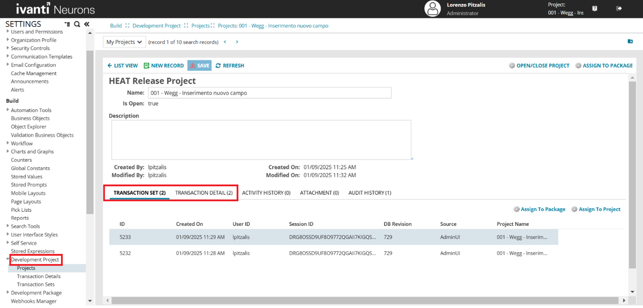Open Object Explorer
The image size is (643, 308).
pos(29,126)
